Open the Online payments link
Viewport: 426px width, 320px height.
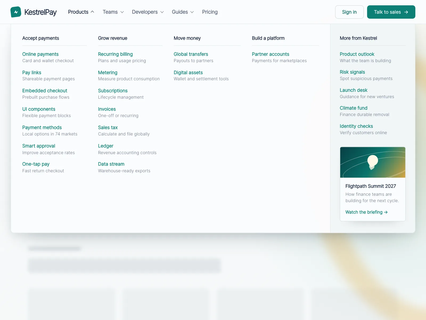[x=40, y=54]
